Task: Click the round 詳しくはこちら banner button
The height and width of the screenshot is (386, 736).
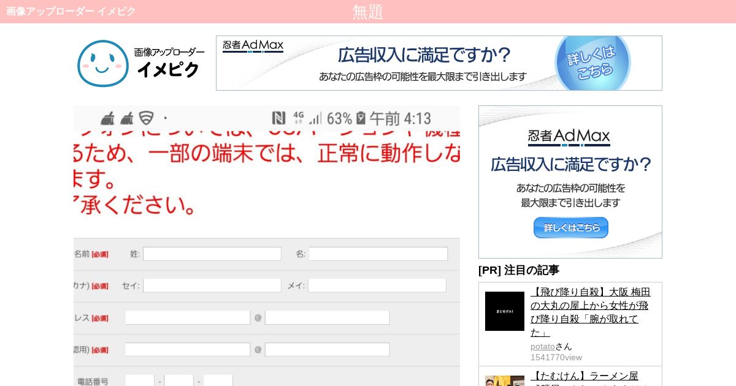Action: pos(592,64)
